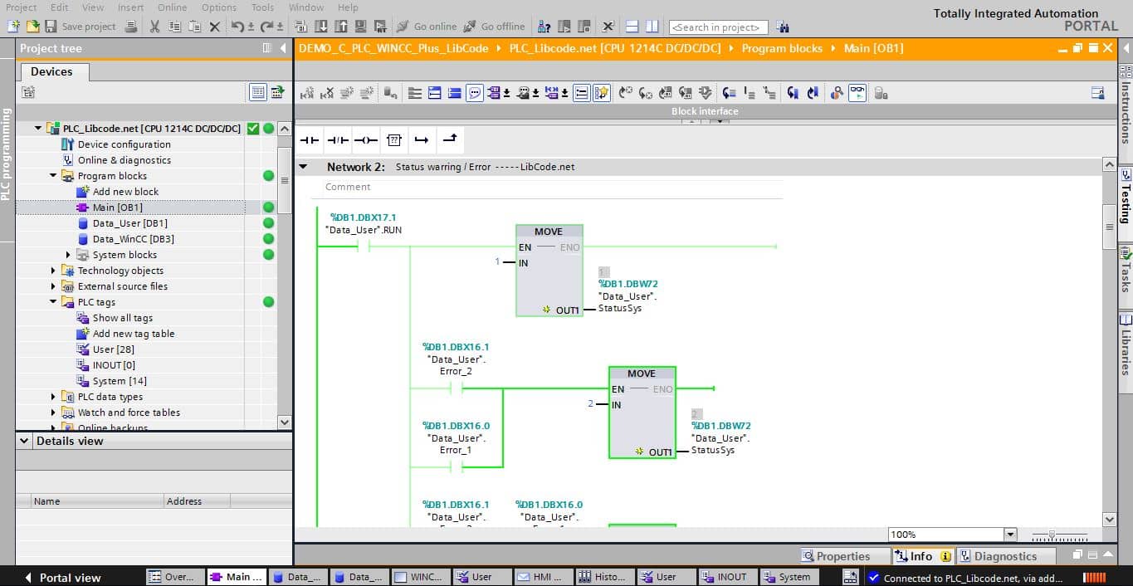Toggle free-form comments favorites star icon
The height and width of the screenshot is (586, 1133).
602,93
